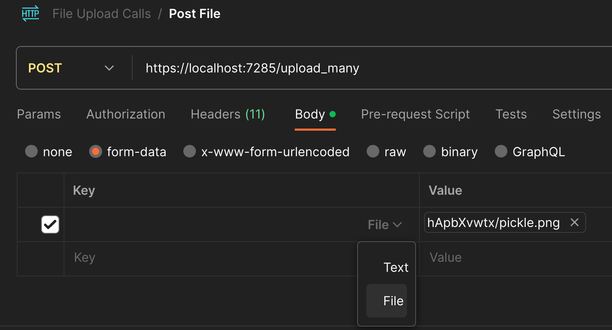This screenshot has height=330, width=612.
Task: Remove the pickle.png file with X
Action: coord(574,223)
